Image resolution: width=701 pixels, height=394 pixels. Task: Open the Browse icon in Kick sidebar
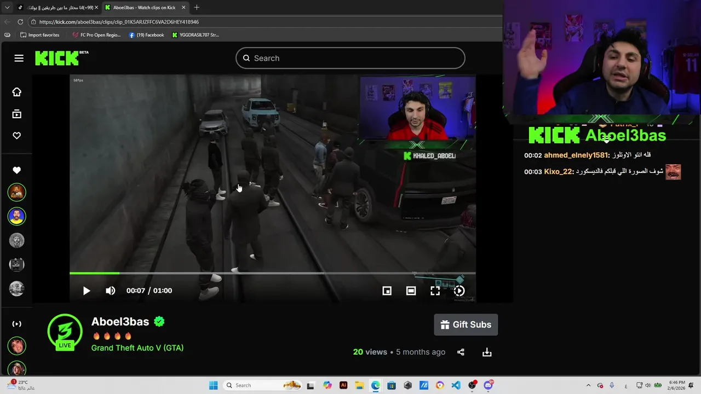[17, 114]
